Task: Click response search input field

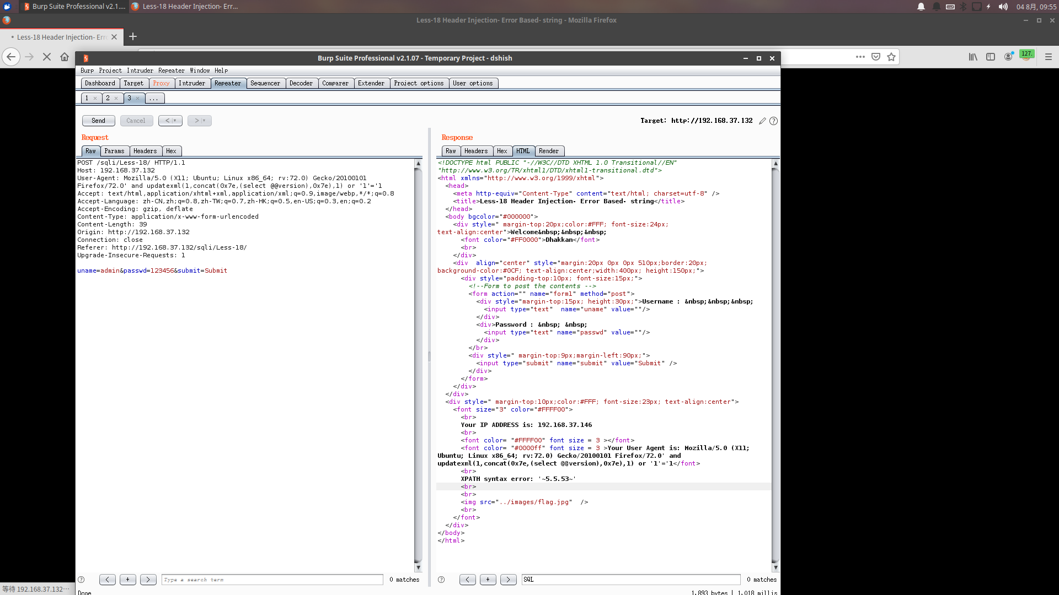Action: (x=630, y=580)
